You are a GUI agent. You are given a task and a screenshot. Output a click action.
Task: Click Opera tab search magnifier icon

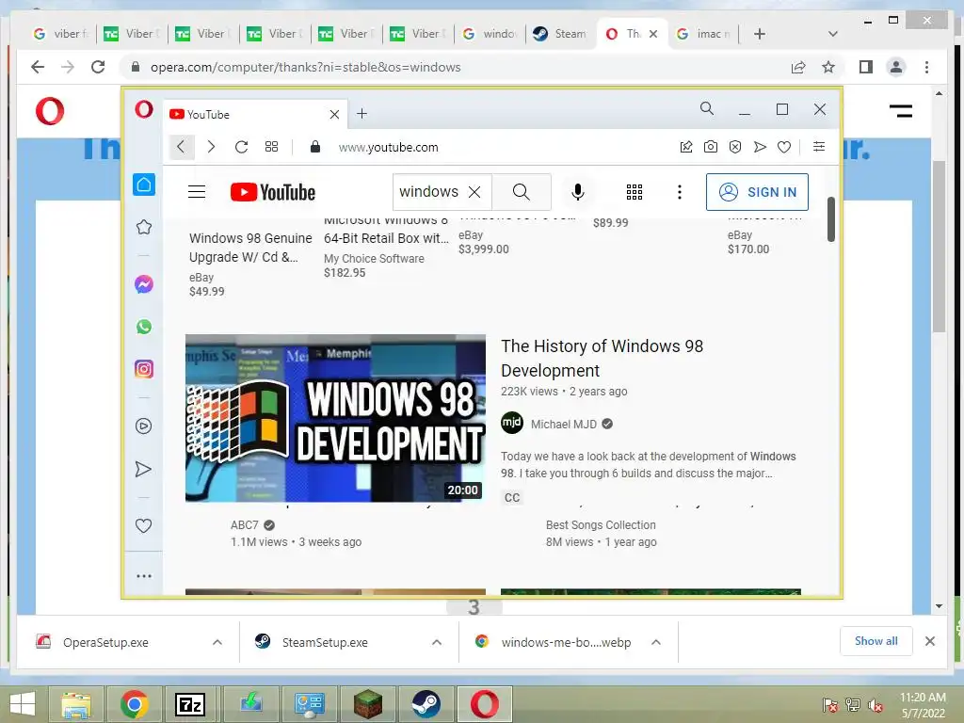tap(707, 109)
